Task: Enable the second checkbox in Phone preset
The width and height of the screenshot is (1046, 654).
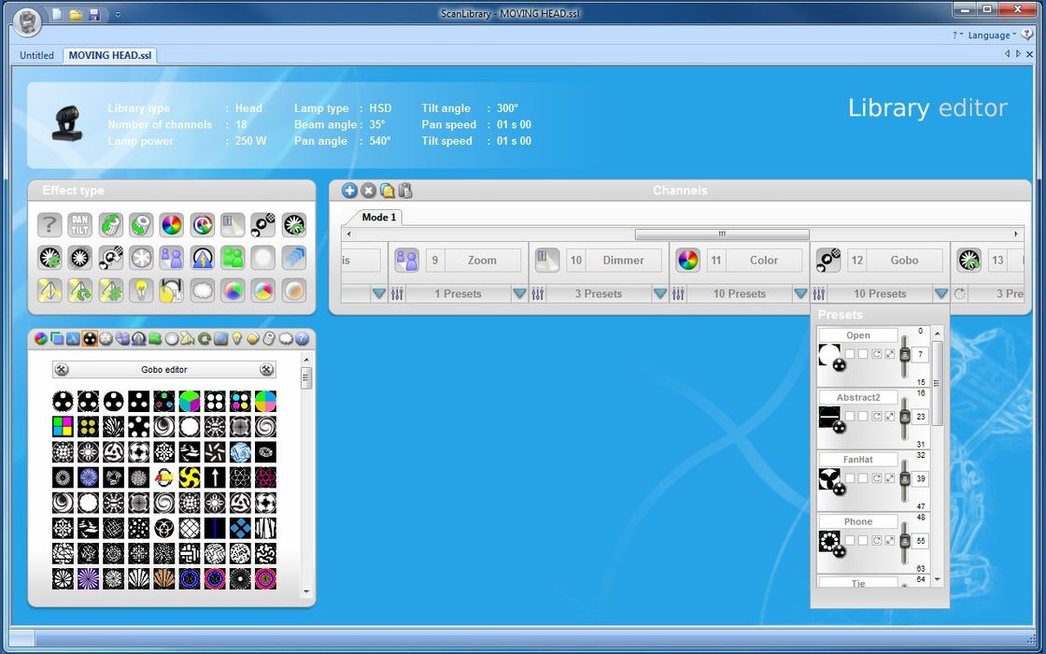Action: coord(863,540)
